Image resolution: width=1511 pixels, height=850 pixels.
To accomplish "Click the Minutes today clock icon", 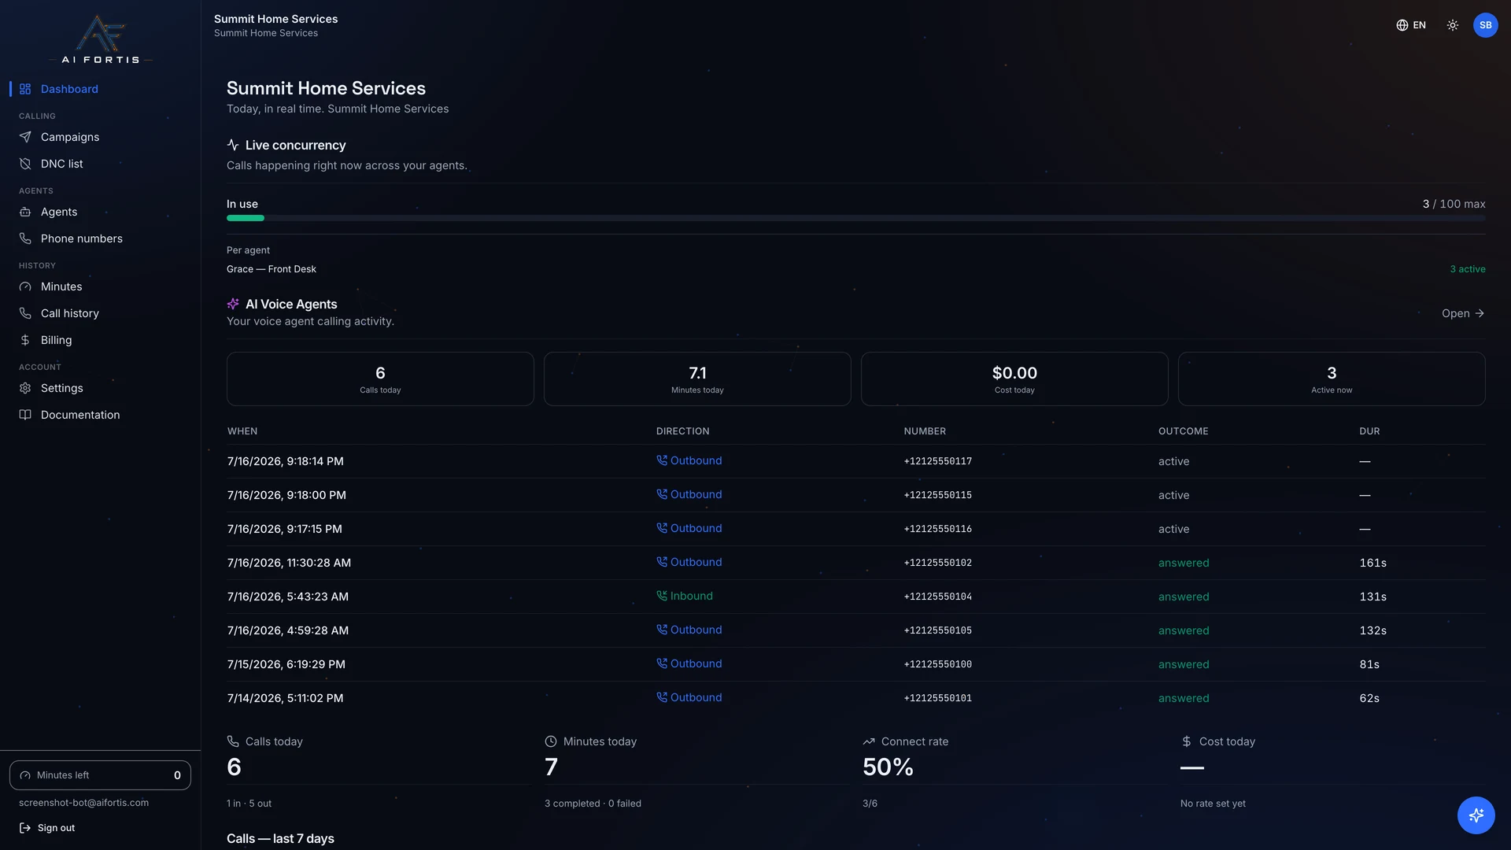I will point(551,741).
